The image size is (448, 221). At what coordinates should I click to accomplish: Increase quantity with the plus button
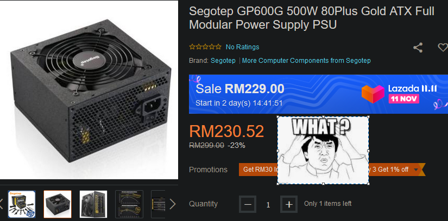coord(289,204)
